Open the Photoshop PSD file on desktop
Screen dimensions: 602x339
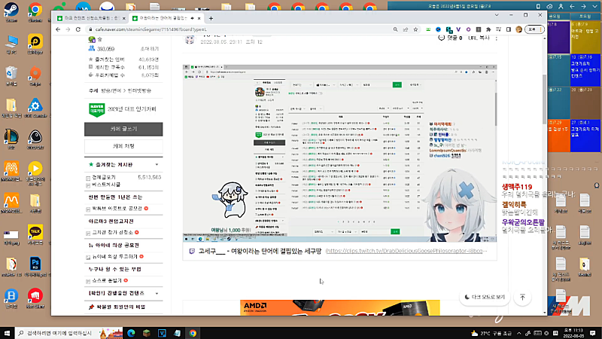pos(35,267)
